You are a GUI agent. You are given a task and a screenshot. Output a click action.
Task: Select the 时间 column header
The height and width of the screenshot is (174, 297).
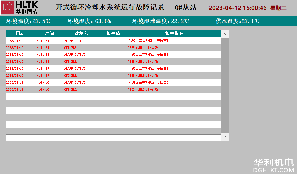(49, 34)
